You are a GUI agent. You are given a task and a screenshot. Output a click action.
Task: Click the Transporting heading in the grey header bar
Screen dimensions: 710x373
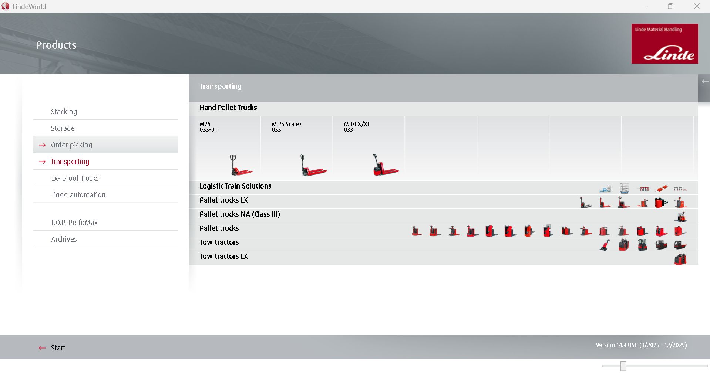221,86
